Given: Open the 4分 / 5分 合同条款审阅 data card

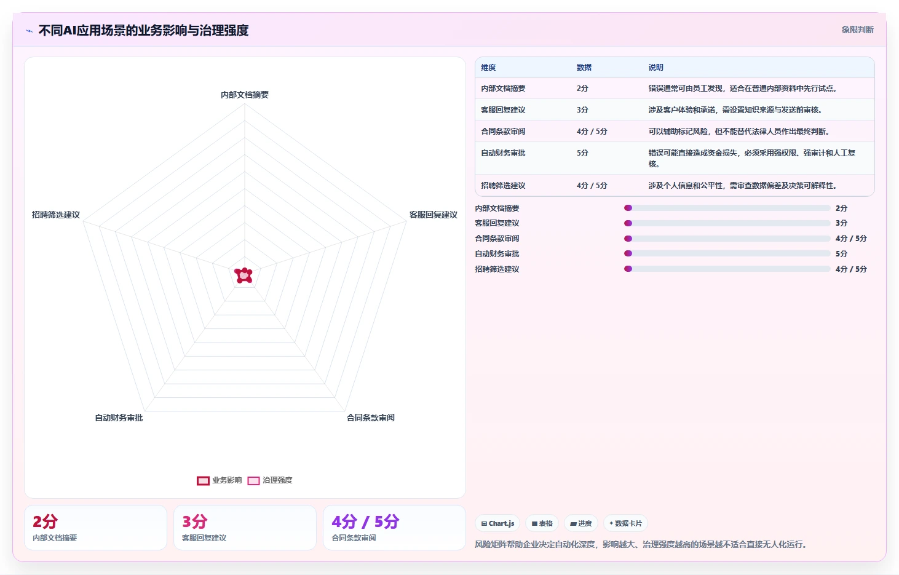Looking at the screenshot, I should click(394, 528).
